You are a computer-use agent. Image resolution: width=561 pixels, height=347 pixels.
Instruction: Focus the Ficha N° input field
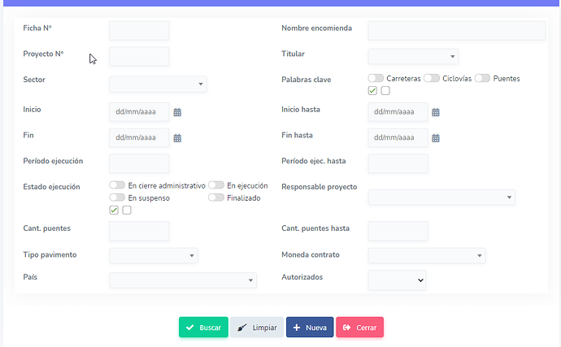[x=139, y=31]
